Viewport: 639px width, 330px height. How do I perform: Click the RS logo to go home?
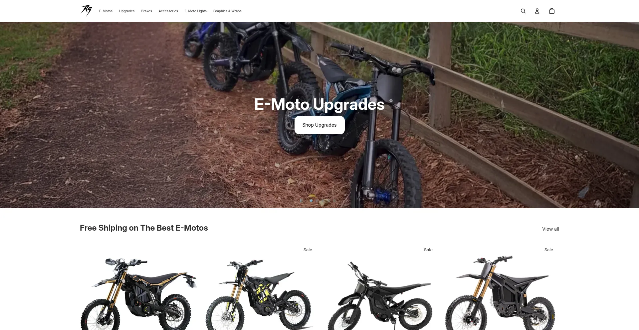pyautogui.click(x=86, y=11)
